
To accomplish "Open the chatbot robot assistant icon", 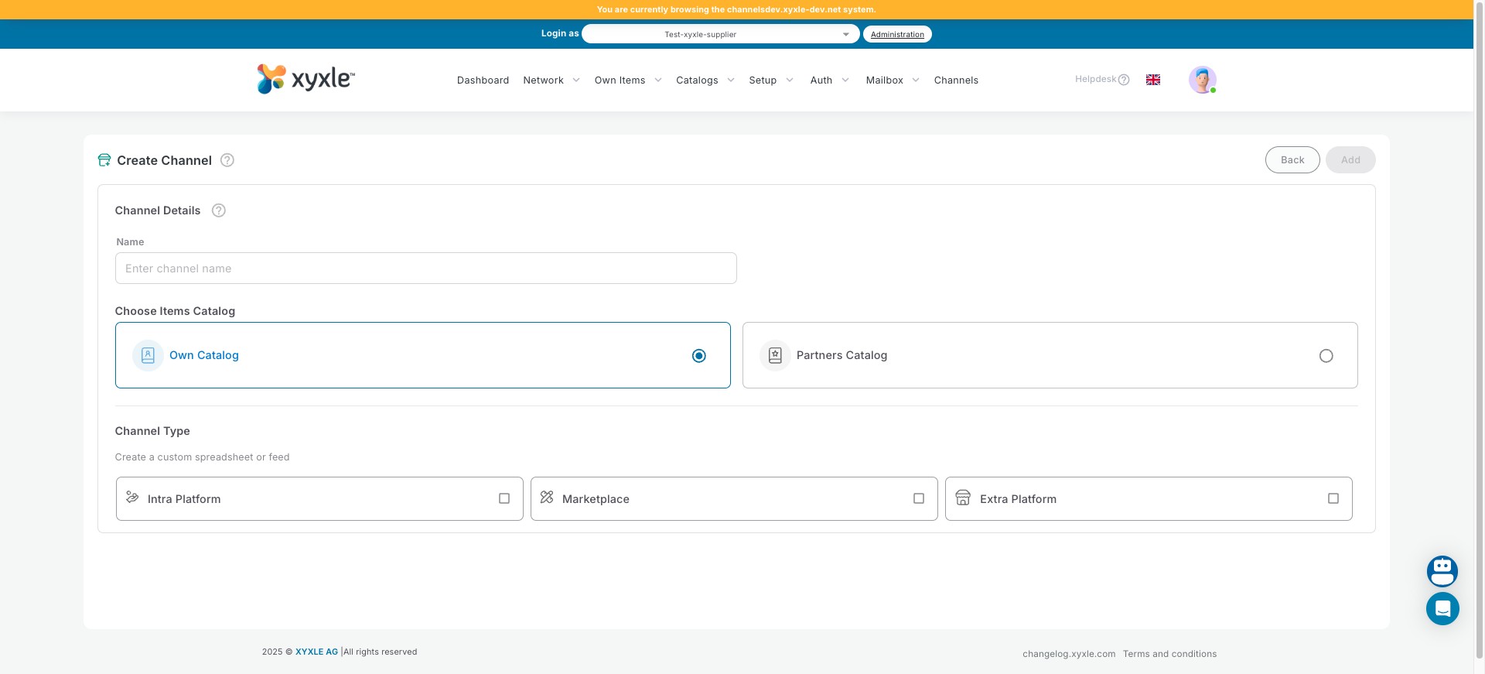I will pyautogui.click(x=1442, y=571).
